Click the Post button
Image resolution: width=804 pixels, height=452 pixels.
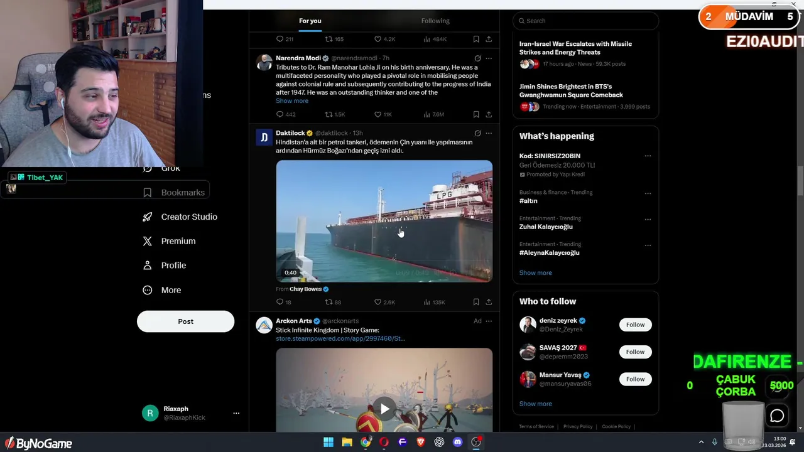(185, 321)
